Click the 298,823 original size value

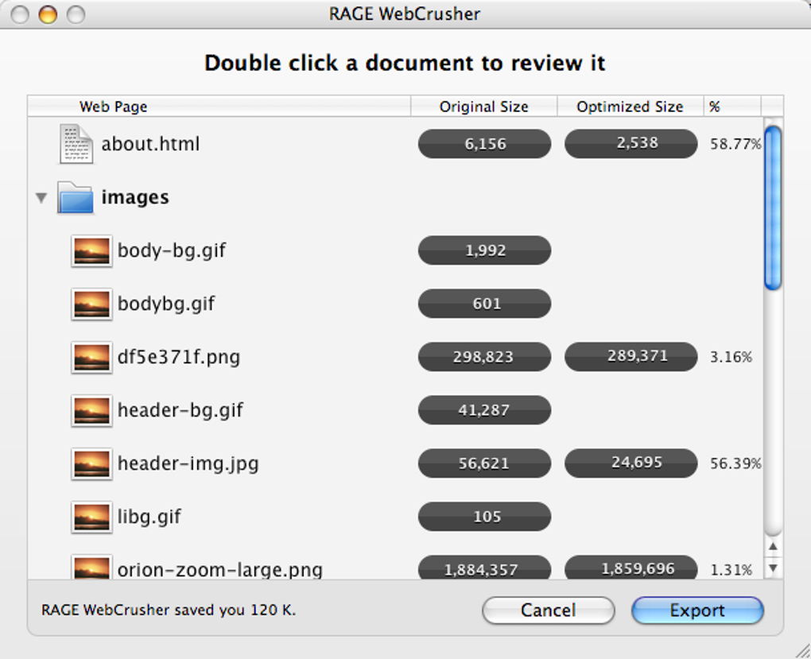pyautogui.click(x=485, y=357)
